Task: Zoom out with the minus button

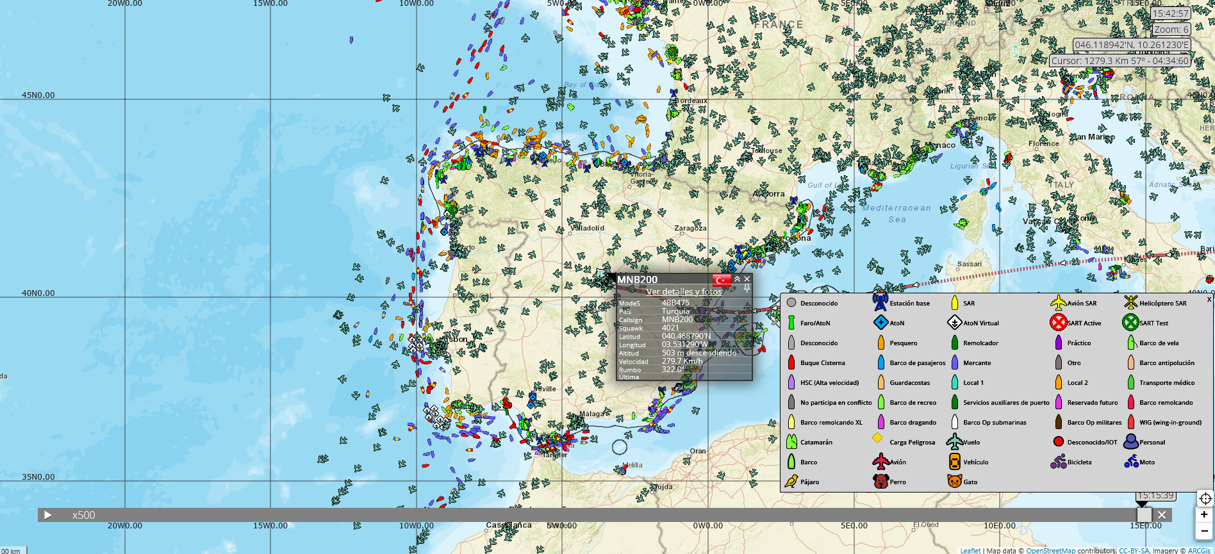Action: [x=1205, y=531]
